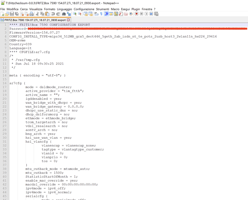Open the Finestra menu
The height and width of the screenshot is (200, 248).
click(147, 9)
